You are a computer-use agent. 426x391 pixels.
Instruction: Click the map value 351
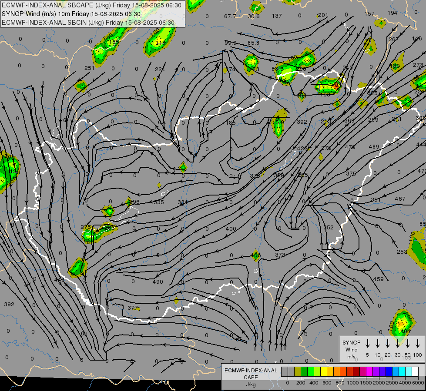point(376,199)
